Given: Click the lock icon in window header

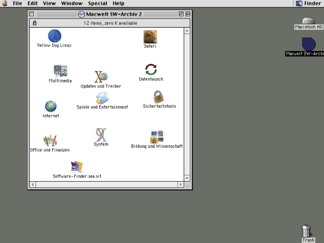Looking at the screenshot, I should pos(35,23).
